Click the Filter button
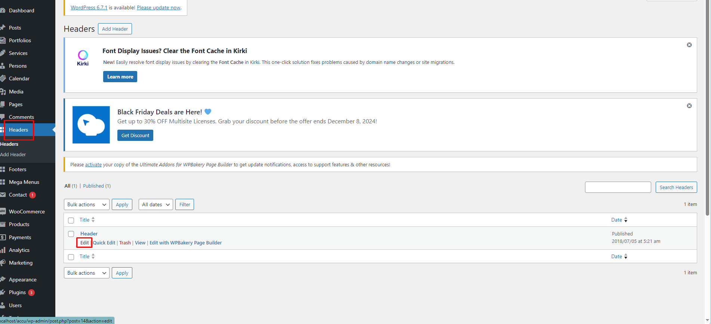The height and width of the screenshot is (324, 711). pos(185,204)
